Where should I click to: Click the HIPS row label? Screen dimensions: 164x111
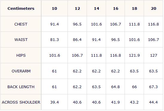point(21,56)
